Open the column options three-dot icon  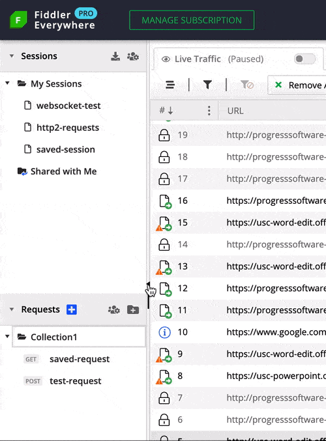click(x=209, y=111)
